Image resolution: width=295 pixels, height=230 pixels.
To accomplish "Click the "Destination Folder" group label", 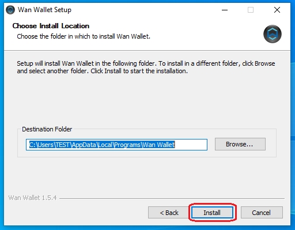I will [x=47, y=129].
